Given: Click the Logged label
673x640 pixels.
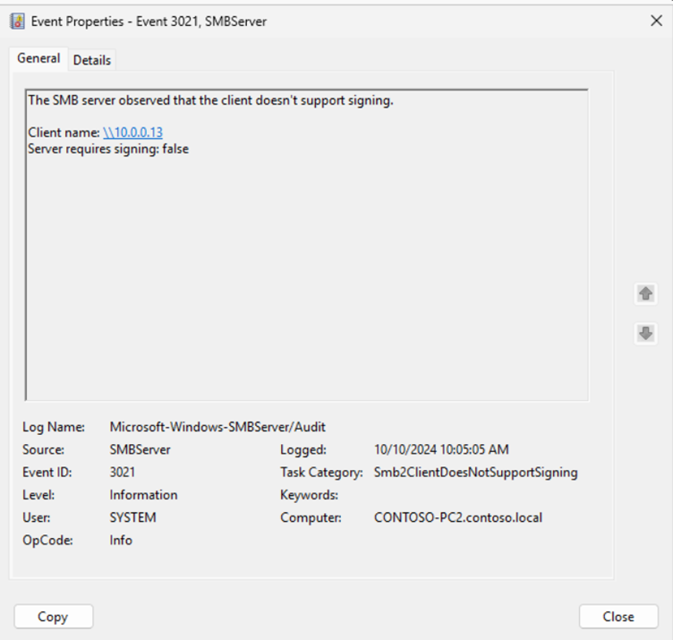Looking at the screenshot, I should [303, 449].
